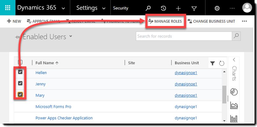The height and width of the screenshot is (127, 257).
Task: Open Jenny's dynasignqe1 business unit link
Action: click(x=186, y=84)
